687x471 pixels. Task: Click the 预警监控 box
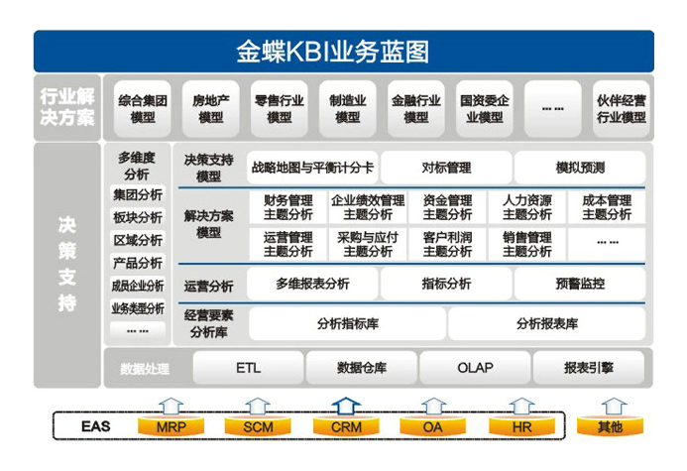click(579, 285)
